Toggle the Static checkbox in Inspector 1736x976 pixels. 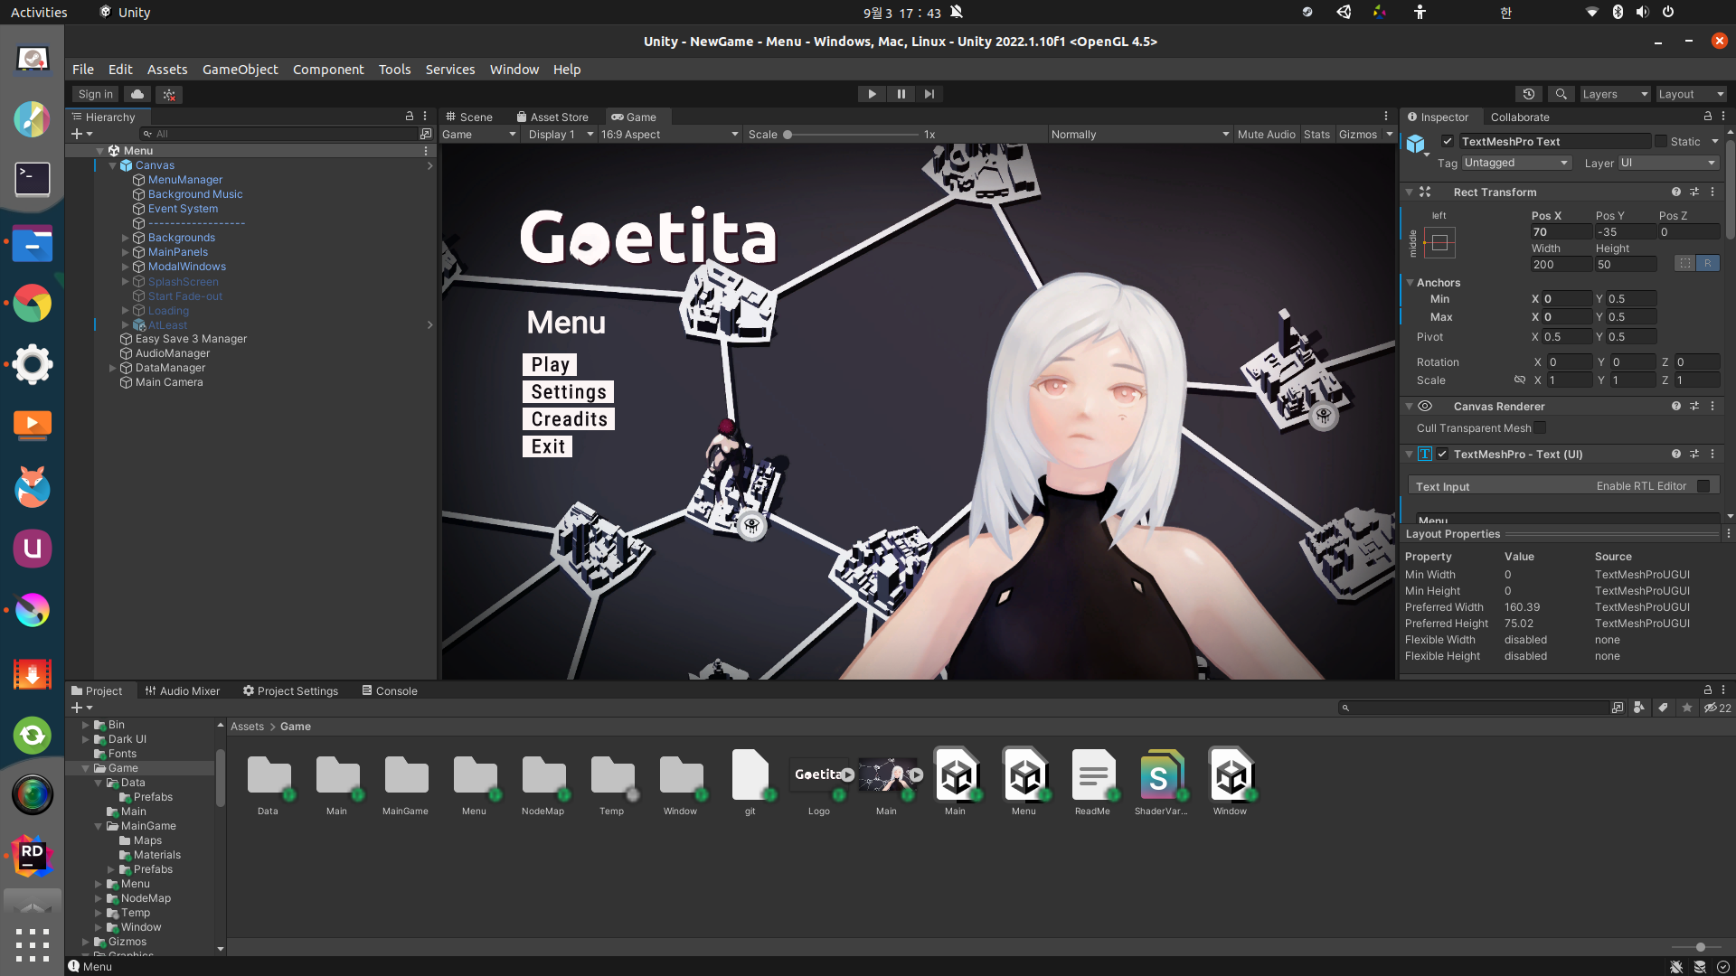click(1661, 141)
